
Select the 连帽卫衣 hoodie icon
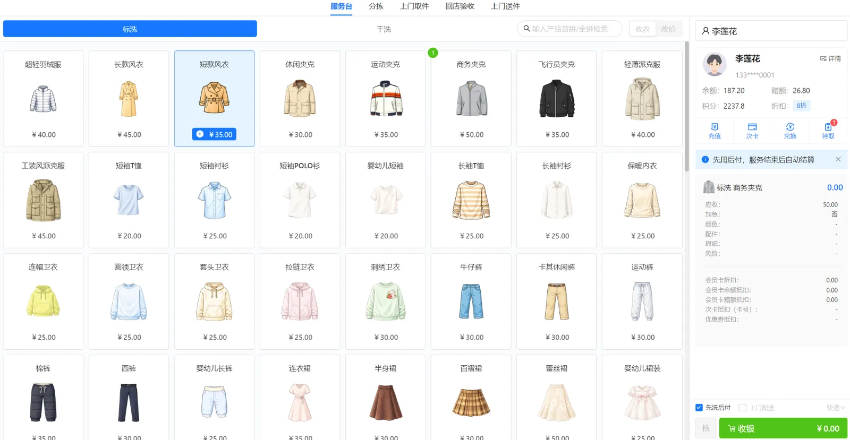(x=43, y=301)
